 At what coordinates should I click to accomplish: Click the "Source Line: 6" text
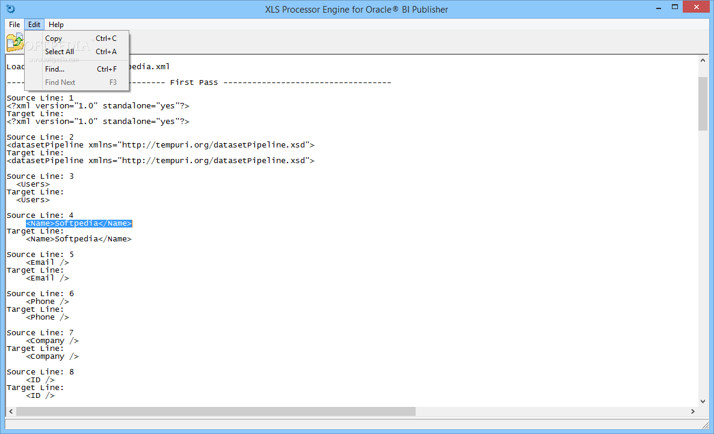[40, 294]
